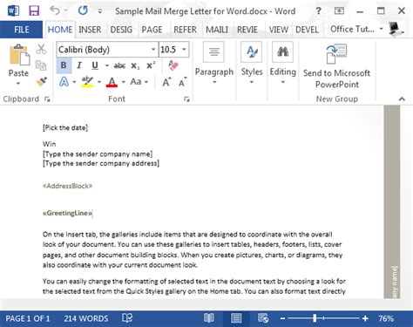
Task: Open the proofing check icon in the status bar
Action: coord(127,318)
